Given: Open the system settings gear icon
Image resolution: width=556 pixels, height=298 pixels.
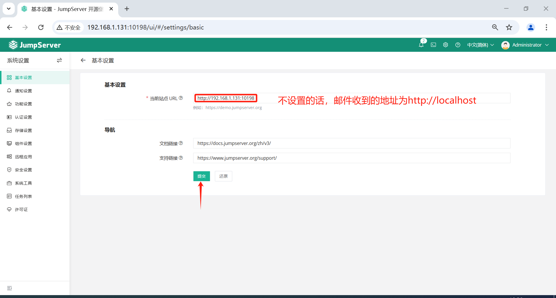Looking at the screenshot, I should [445, 45].
